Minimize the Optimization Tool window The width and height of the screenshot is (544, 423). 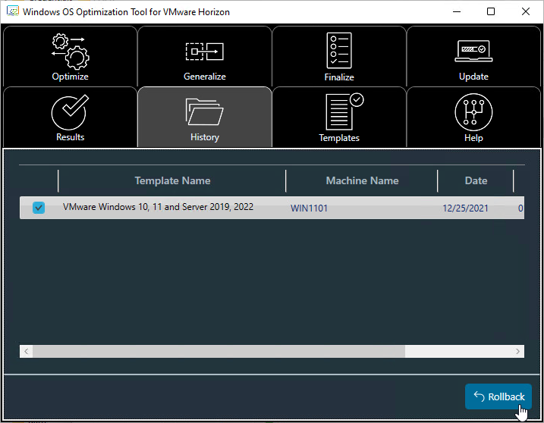click(457, 11)
